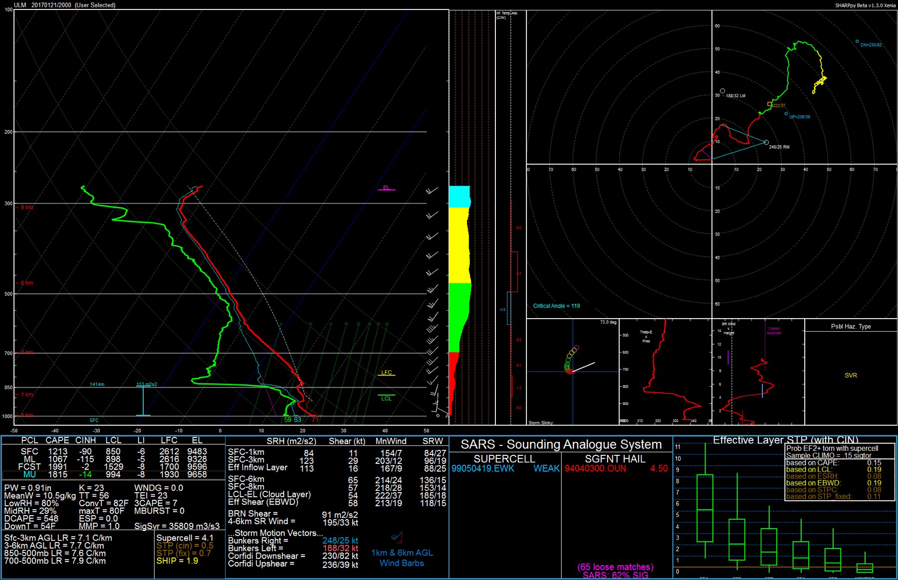Image resolution: width=898 pixels, height=580 pixels.
Task: Select the ML parcel row in the table
Action: point(113,459)
